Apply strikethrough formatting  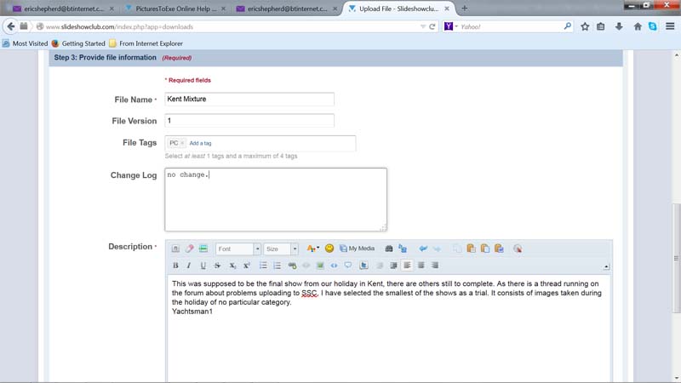coord(217,266)
